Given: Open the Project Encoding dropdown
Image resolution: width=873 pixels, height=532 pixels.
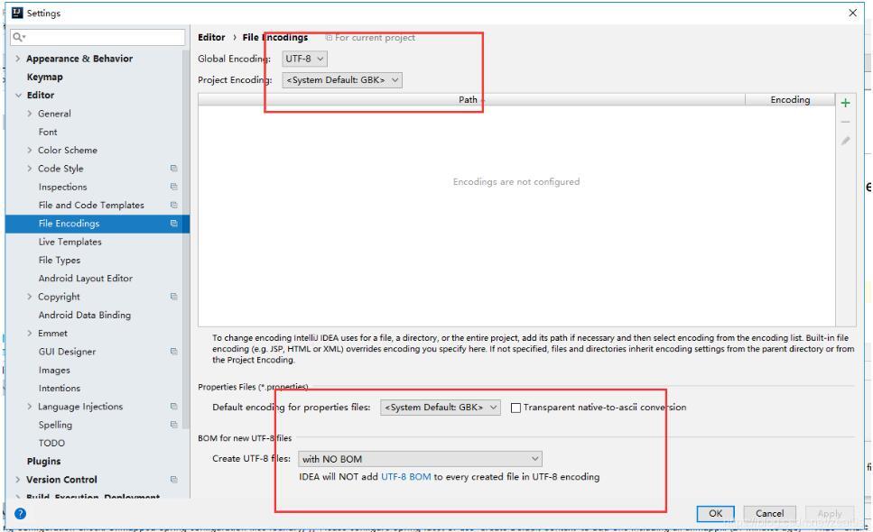Looking at the screenshot, I should 342,80.
